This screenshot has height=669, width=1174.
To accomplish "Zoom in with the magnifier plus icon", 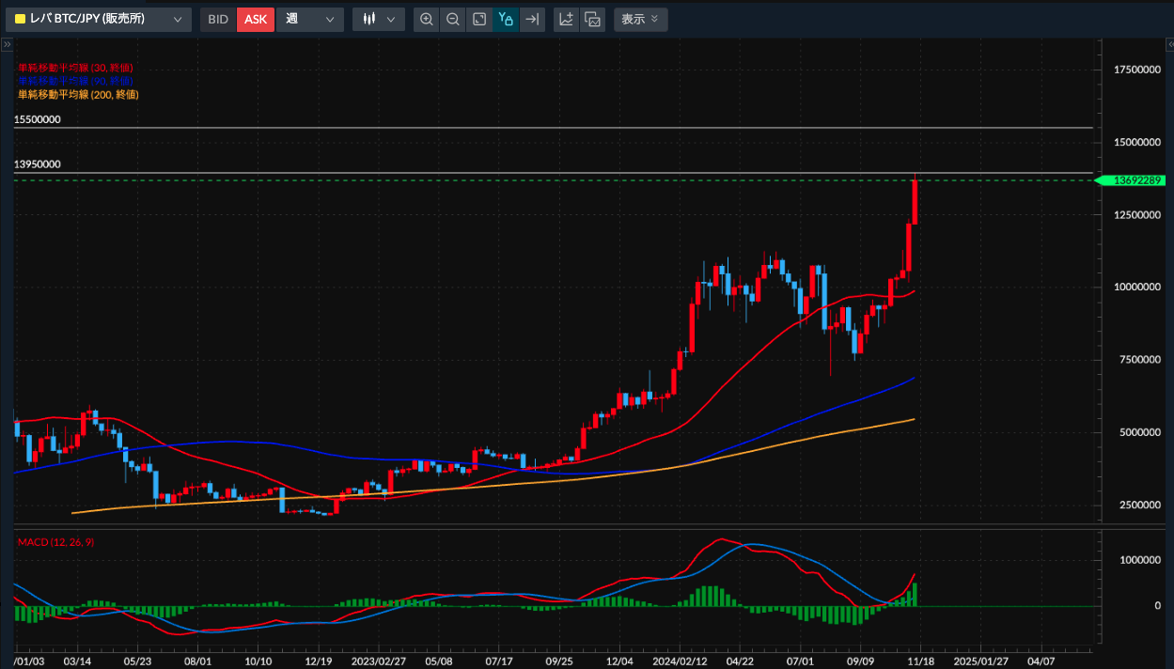I will click(427, 19).
